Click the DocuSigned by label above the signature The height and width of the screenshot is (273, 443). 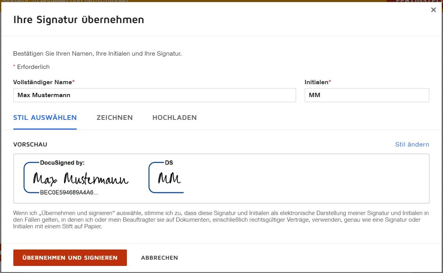click(x=62, y=163)
